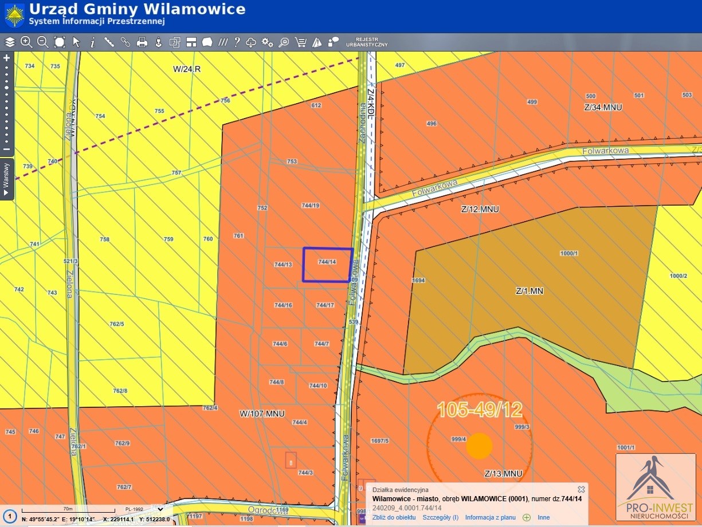
Task: Click the chain link tool
Action: [x=126, y=42]
